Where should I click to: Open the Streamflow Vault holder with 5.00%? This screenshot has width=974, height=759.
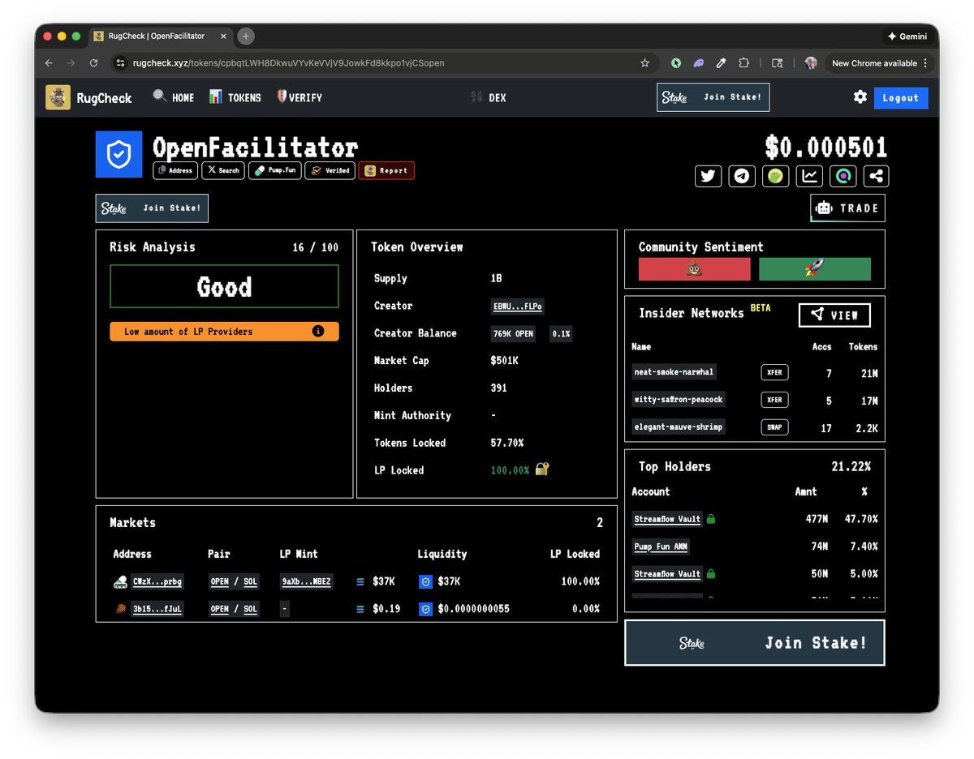pyautogui.click(x=666, y=573)
